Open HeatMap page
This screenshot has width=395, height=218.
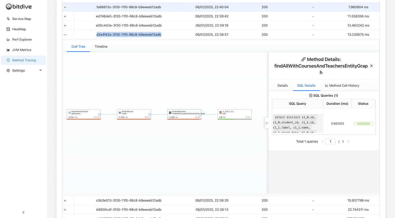[24, 29]
